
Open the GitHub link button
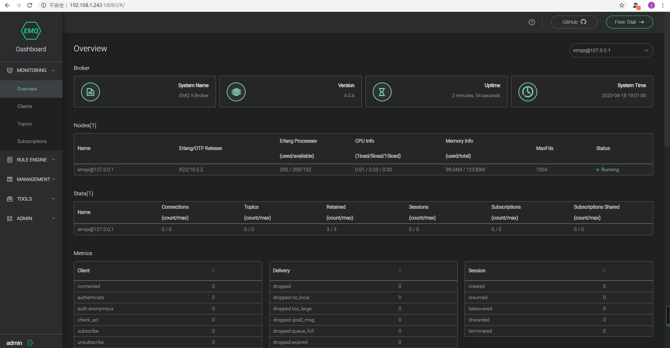pyautogui.click(x=574, y=22)
